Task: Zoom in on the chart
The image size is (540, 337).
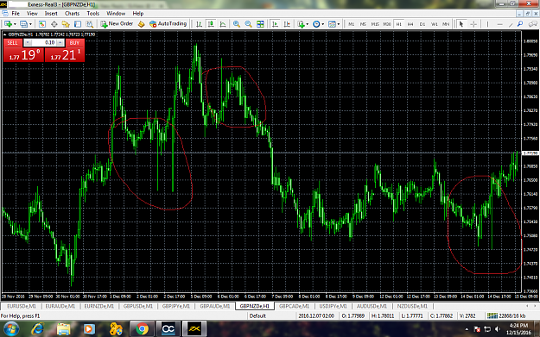Action: [236, 24]
